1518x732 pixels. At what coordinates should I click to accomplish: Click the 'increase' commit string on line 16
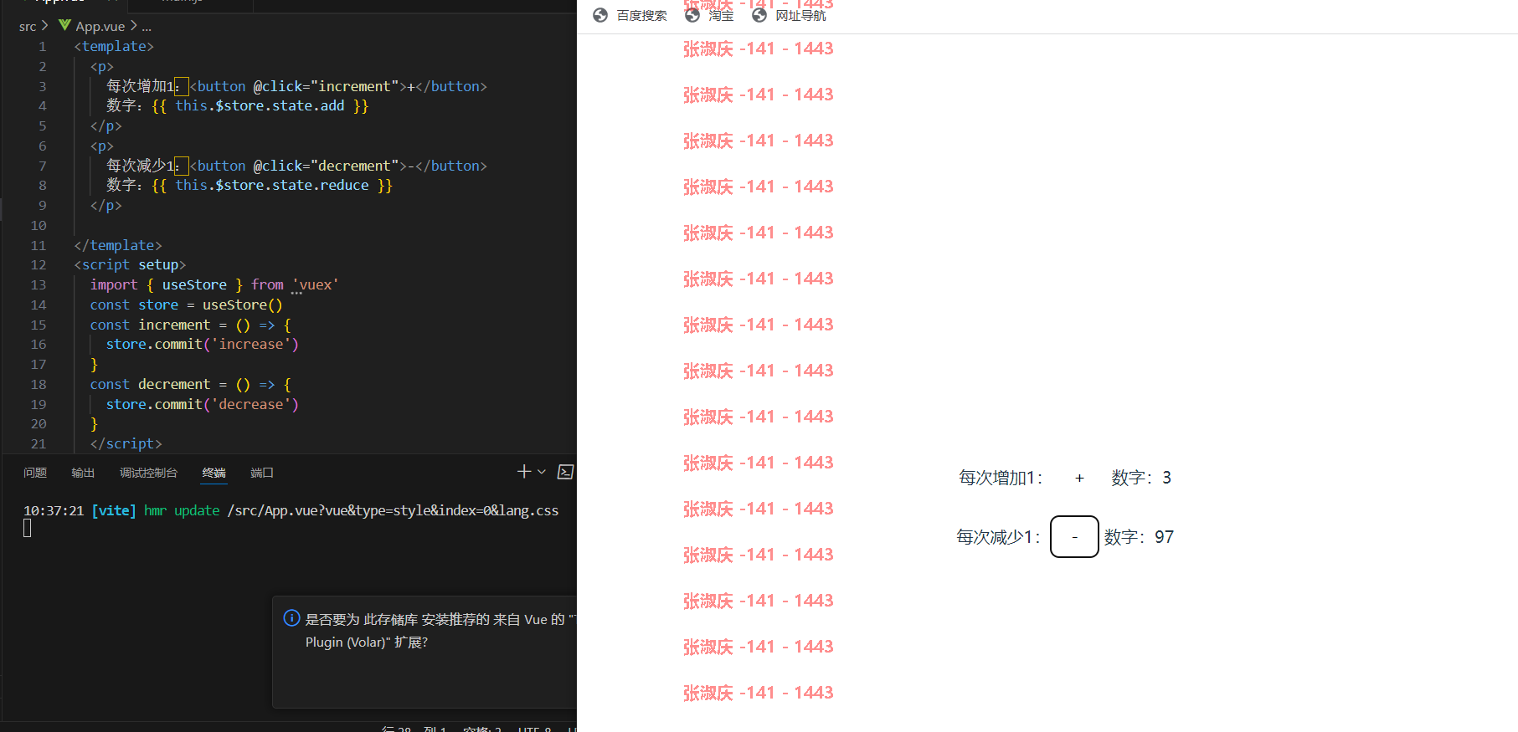click(251, 344)
